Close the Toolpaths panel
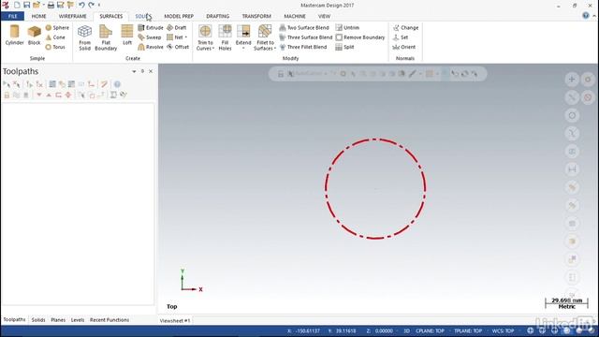The height and width of the screenshot is (337, 599). click(x=151, y=71)
